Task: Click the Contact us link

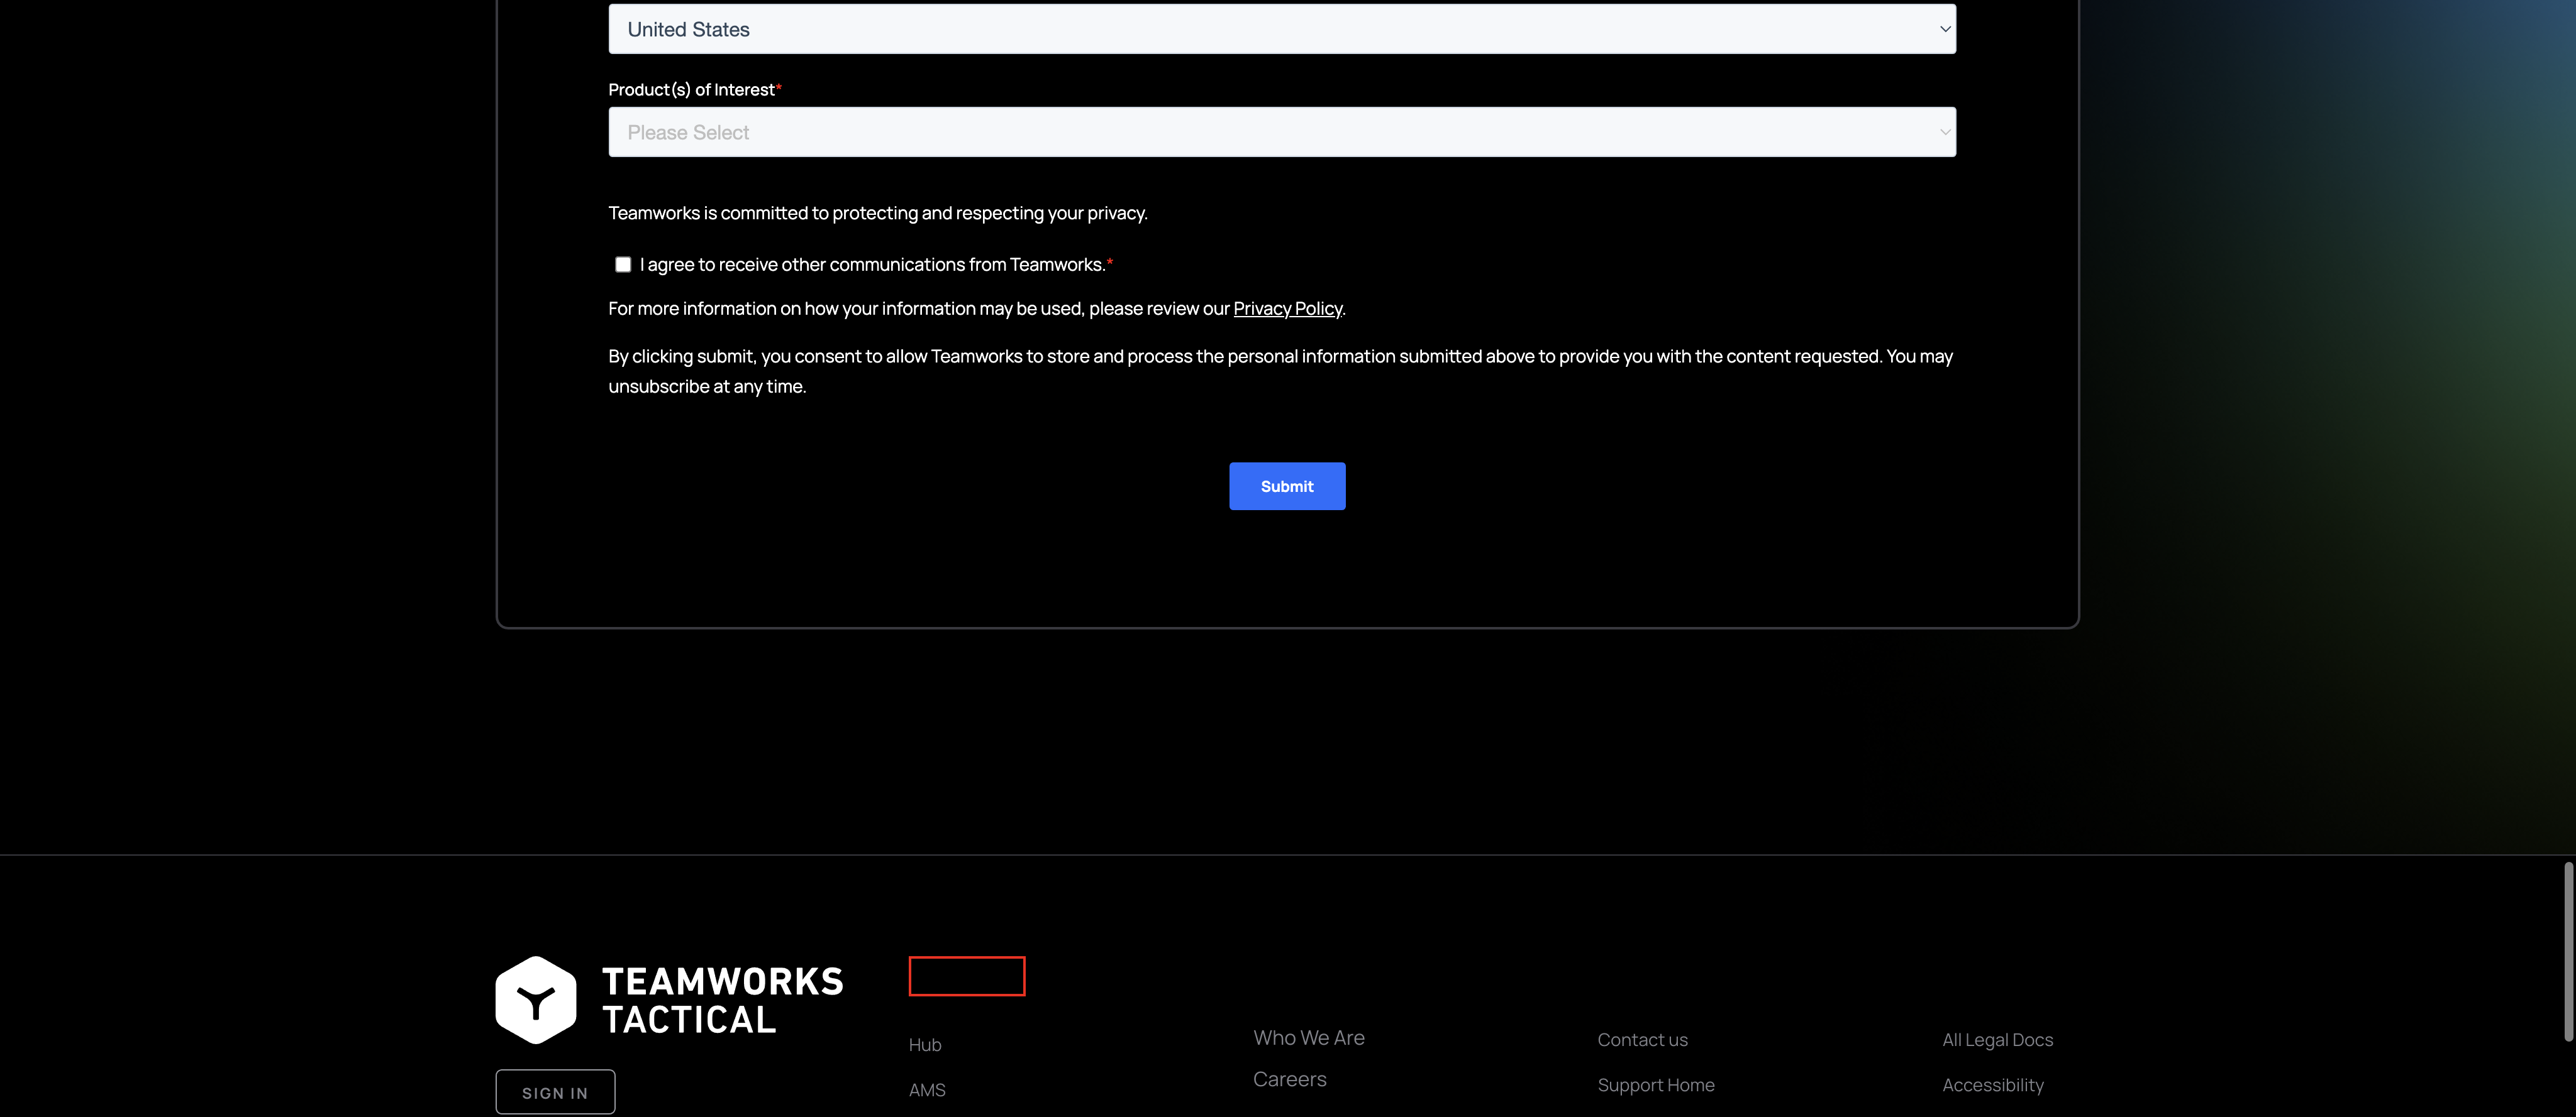Action: pyautogui.click(x=1642, y=1040)
